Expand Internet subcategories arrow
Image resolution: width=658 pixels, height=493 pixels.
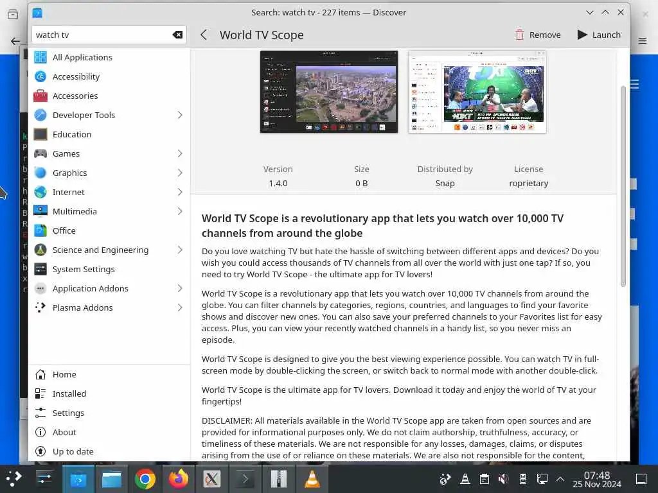click(180, 192)
